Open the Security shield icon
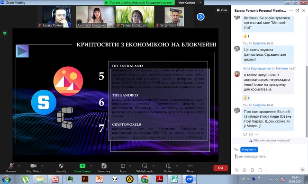This screenshot has height=184, width=308. (x=61, y=166)
